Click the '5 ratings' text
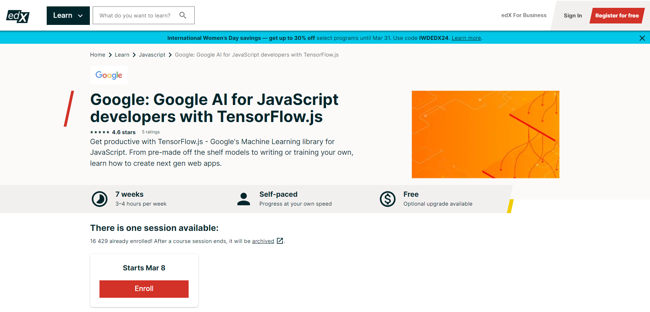650x312 pixels. (151, 132)
